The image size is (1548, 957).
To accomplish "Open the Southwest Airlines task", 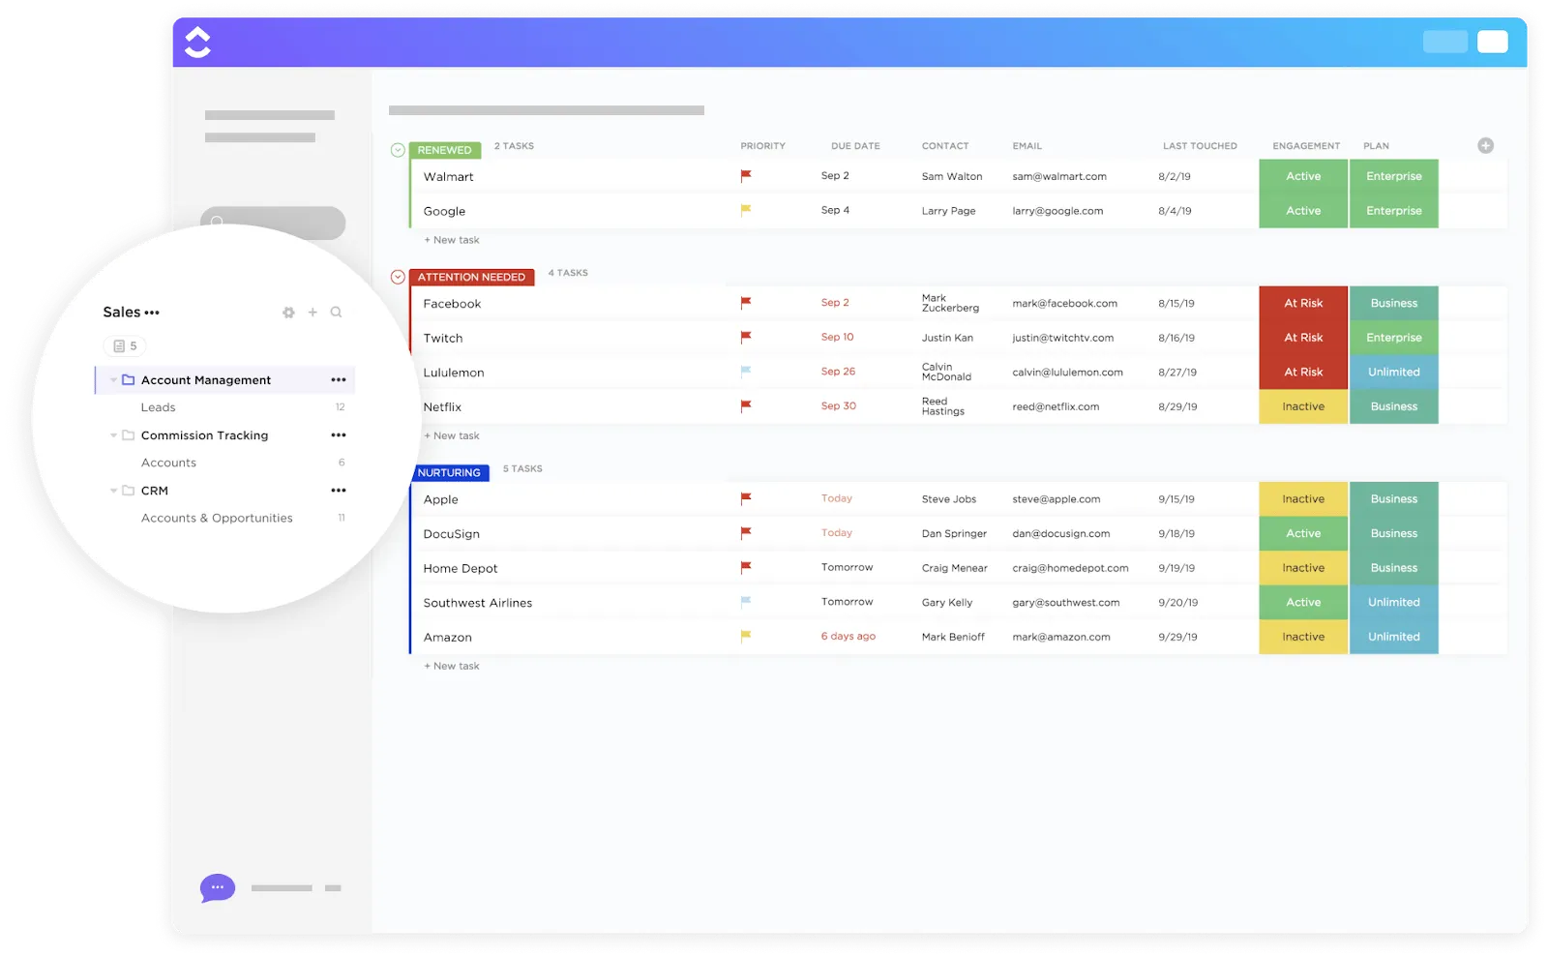I will pos(478,603).
